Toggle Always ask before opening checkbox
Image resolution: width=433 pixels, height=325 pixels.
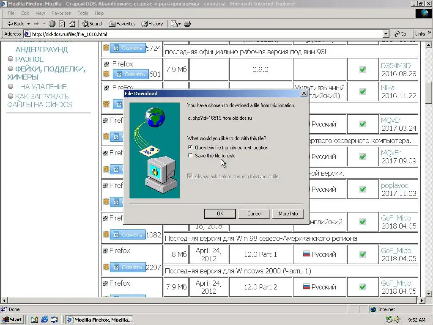coord(190,176)
